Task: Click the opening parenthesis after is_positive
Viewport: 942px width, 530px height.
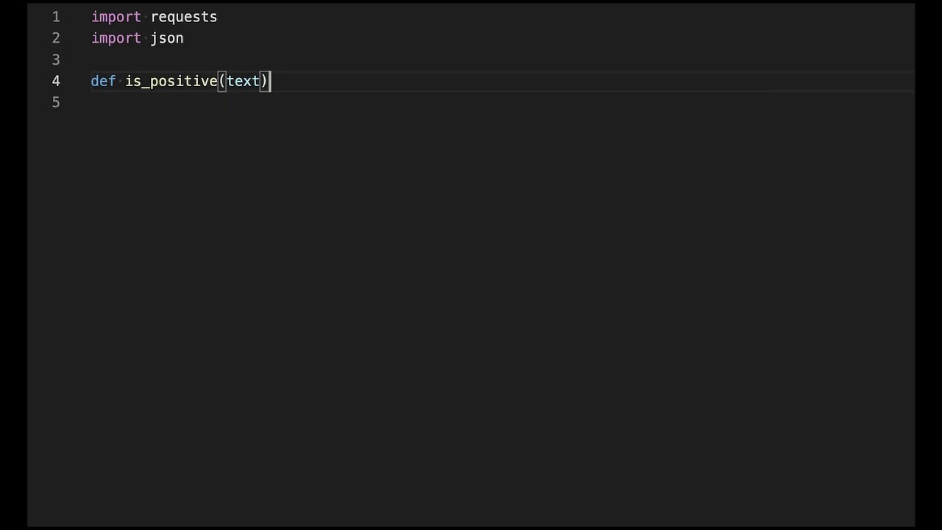Action: (222, 81)
